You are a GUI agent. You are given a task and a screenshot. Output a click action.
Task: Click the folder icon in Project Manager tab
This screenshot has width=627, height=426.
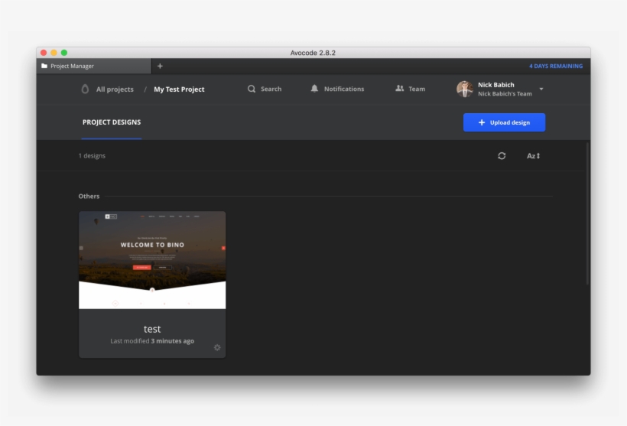(44, 67)
